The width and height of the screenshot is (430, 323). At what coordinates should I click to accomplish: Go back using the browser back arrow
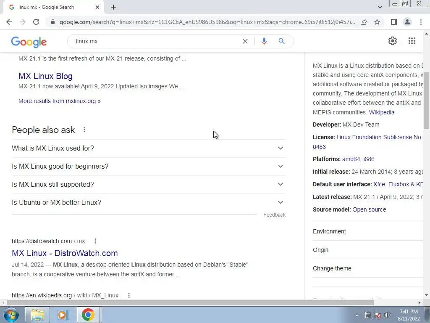point(9,22)
